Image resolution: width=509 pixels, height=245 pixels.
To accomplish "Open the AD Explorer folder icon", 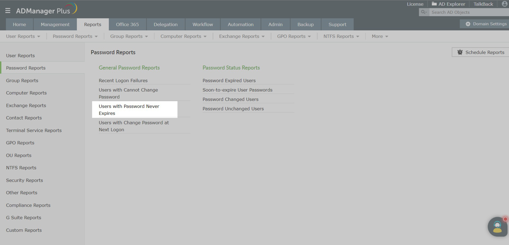I will [x=434, y=4].
